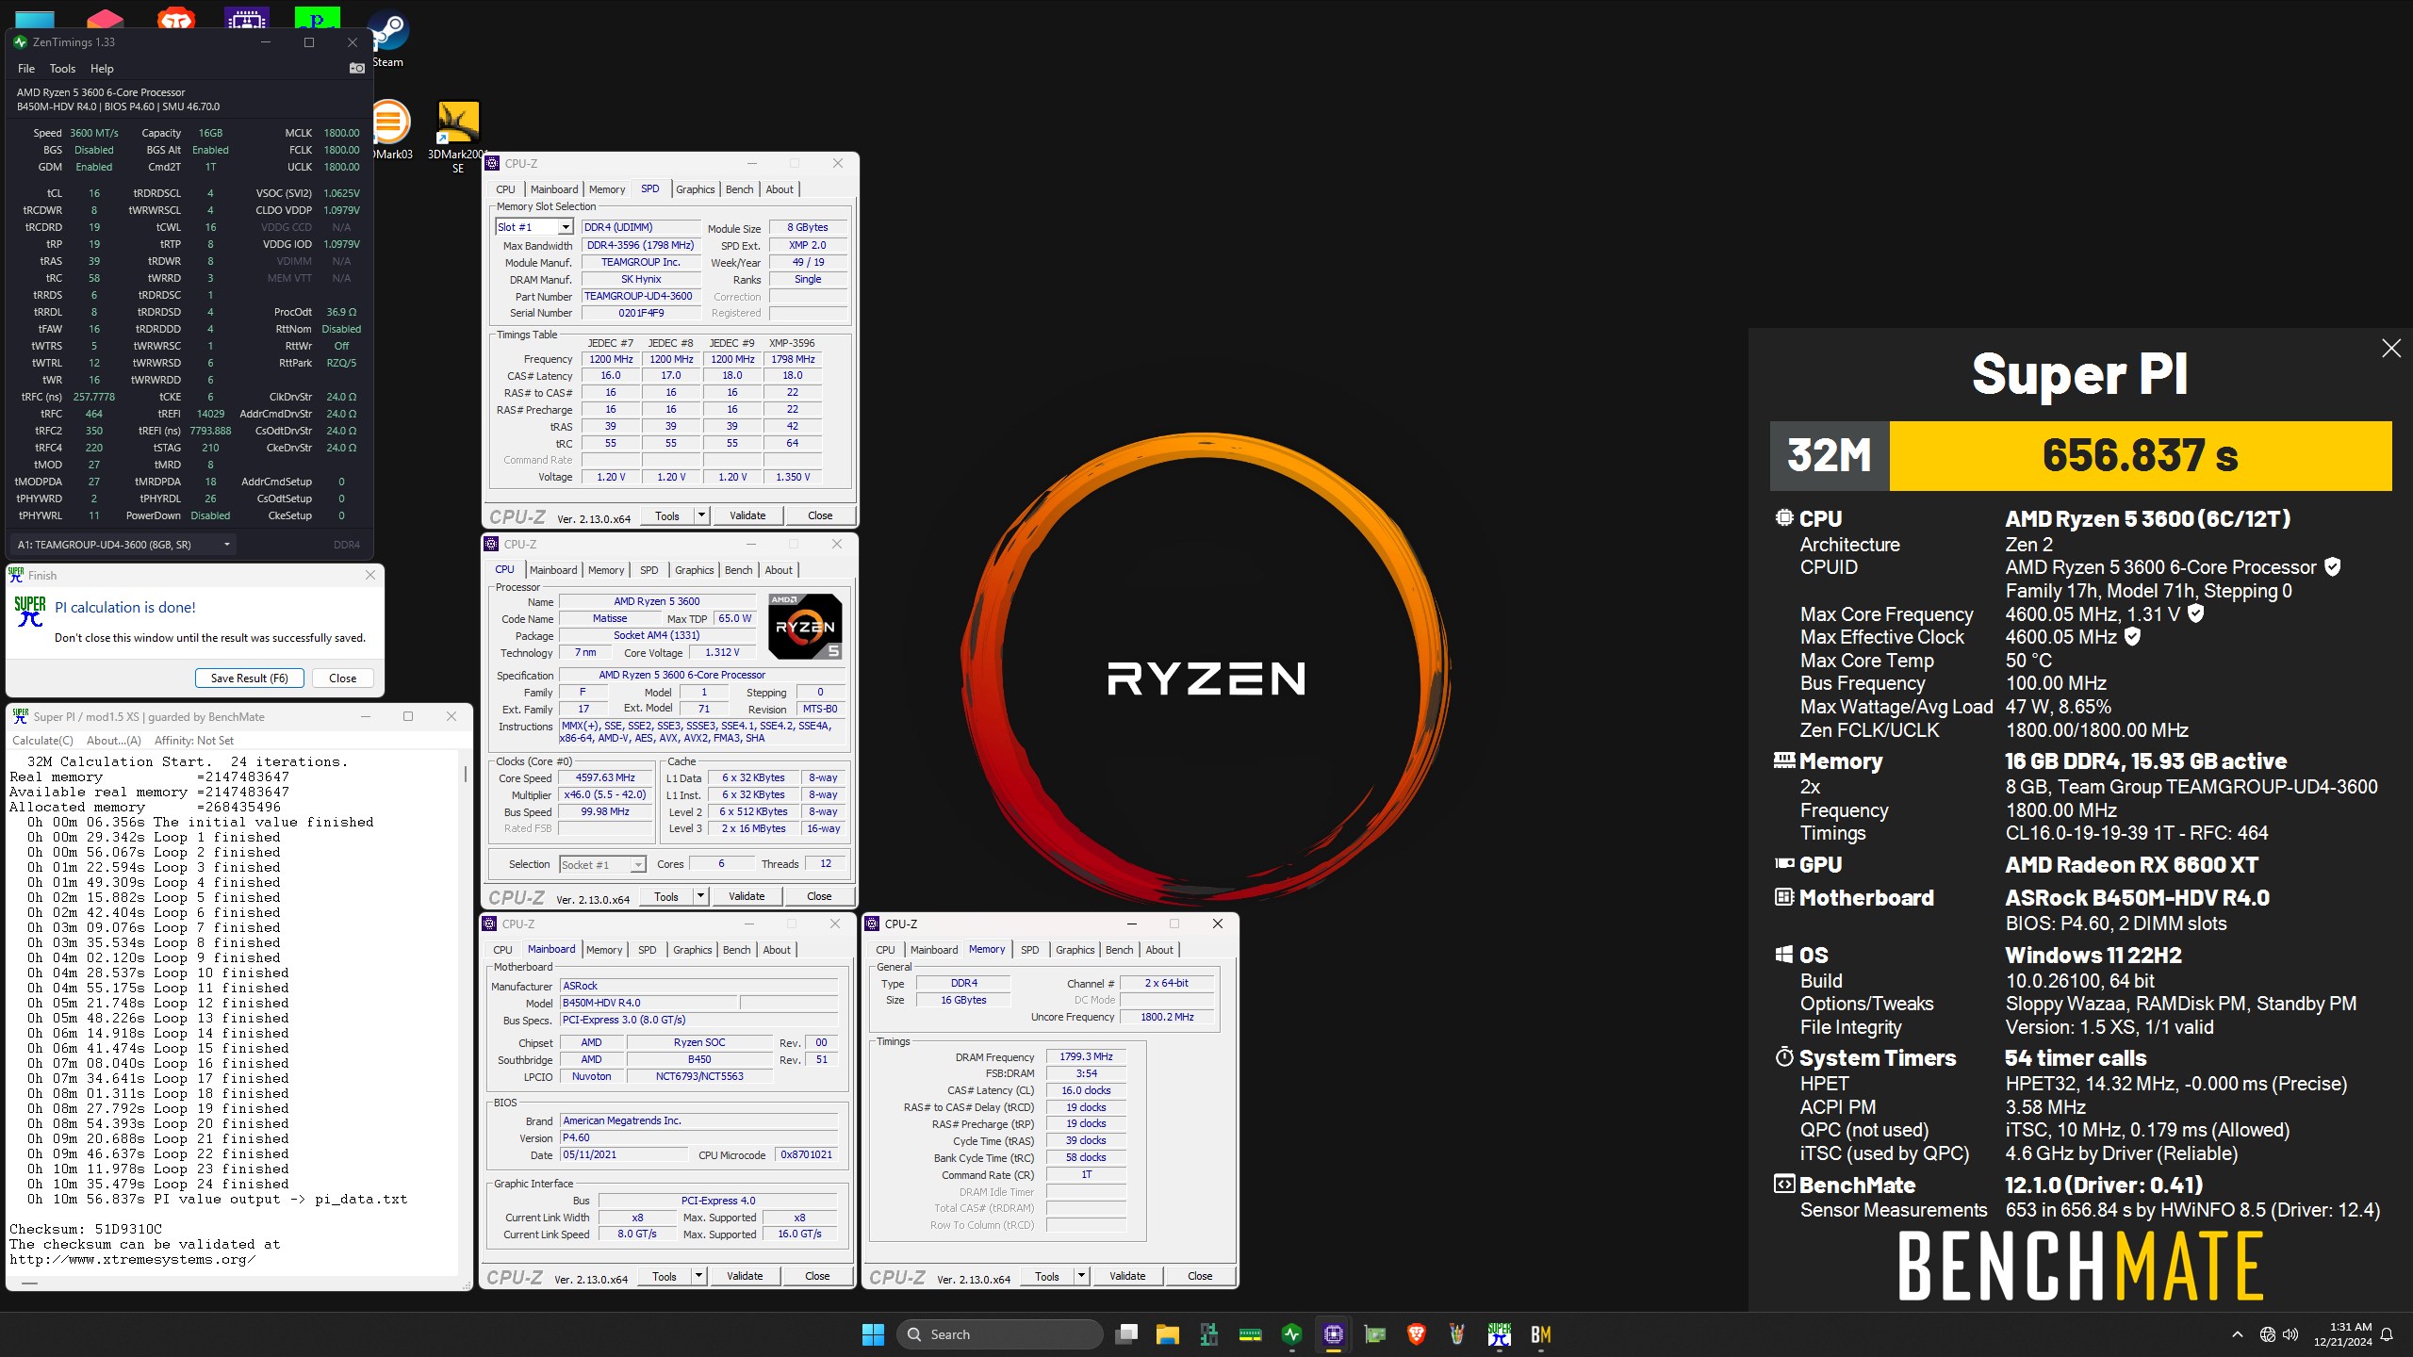Click Checksum: 51D9310C text in Super PI
This screenshot has height=1357, width=2413.
[86, 1229]
